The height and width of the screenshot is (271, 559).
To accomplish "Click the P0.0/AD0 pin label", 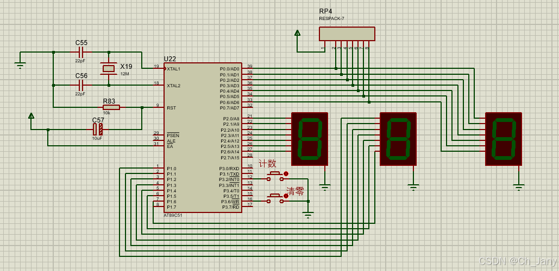I will [230, 69].
